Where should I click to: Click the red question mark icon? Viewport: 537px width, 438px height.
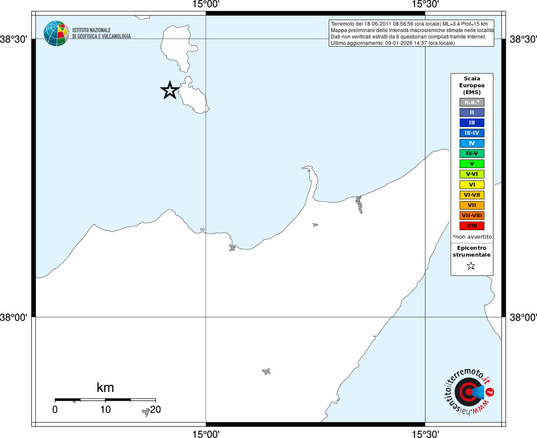pos(490,392)
